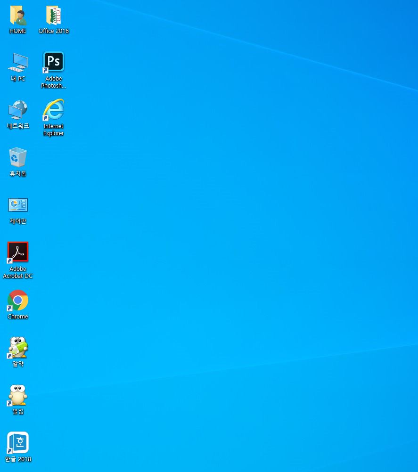Click the "Internet Explorer" label text

[54, 130]
